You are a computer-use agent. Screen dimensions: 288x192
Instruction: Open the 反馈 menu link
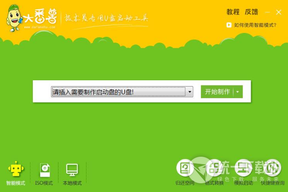click(x=251, y=12)
